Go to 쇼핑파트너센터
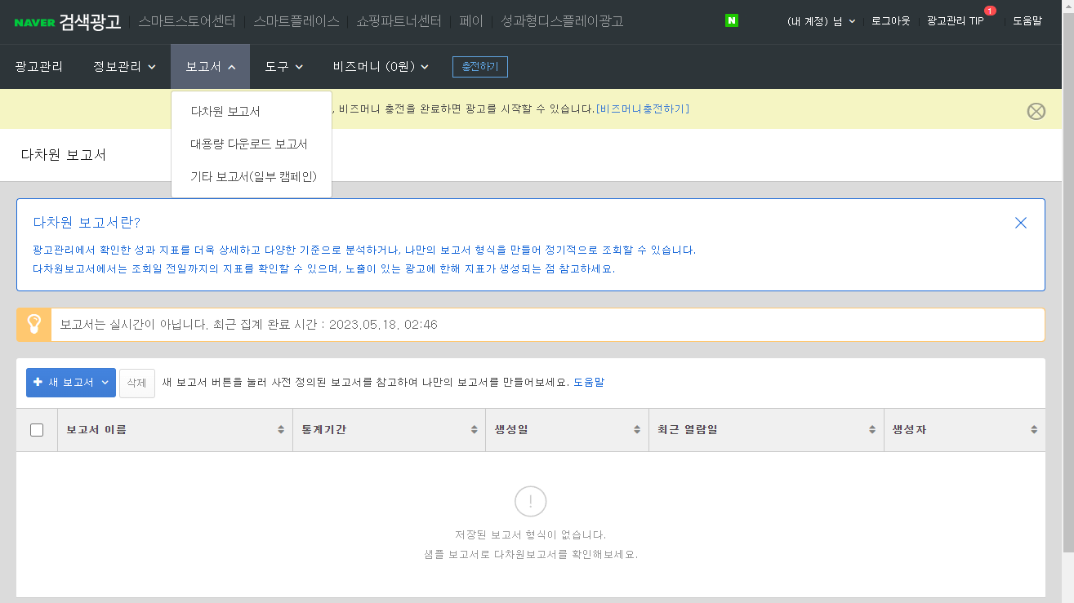The image size is (1074, 603). point(399,21)
